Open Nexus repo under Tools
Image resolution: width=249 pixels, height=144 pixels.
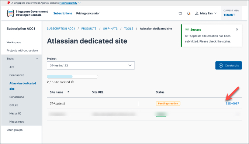17,122
